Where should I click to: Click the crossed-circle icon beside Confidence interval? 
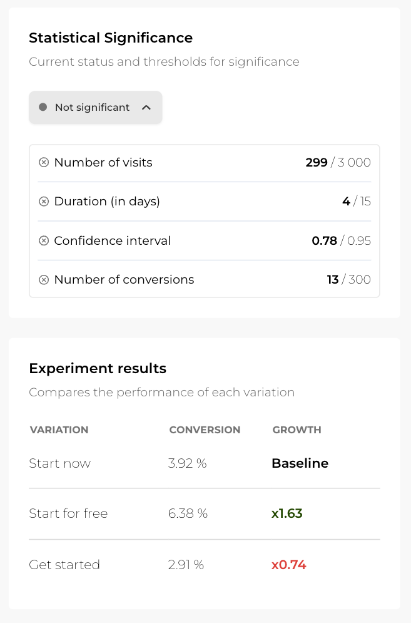44,240
